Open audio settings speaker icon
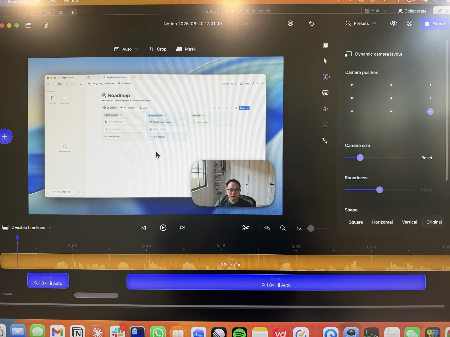450x337 pixels. [325, 109]
